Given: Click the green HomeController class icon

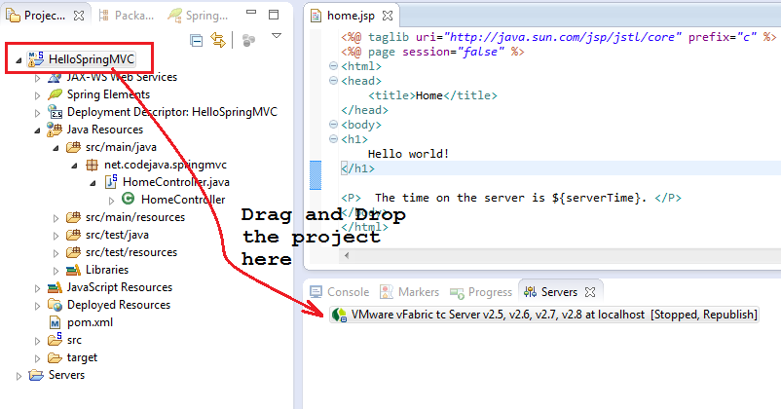Looking at the screenshot, I should pyautogui.click(x=129, y=199).
